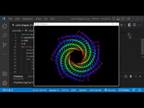Click line number 14 in gutter
Viewport: 144px width, 108px height.
click(x=15, y=59)
